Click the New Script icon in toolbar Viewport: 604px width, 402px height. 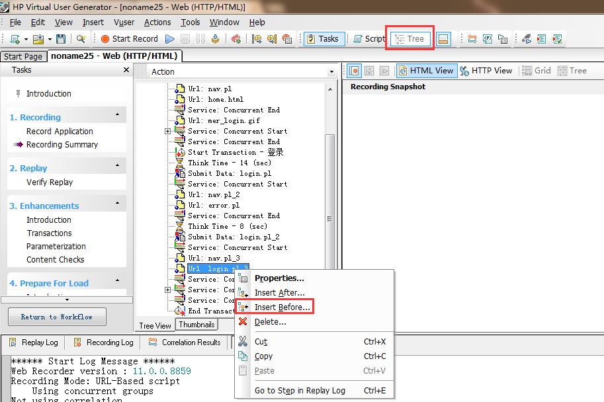(15, 39)
